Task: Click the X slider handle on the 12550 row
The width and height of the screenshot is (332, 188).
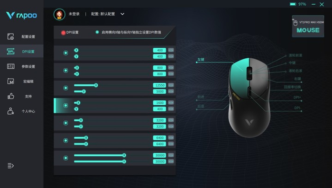Action: coord(96,85)
